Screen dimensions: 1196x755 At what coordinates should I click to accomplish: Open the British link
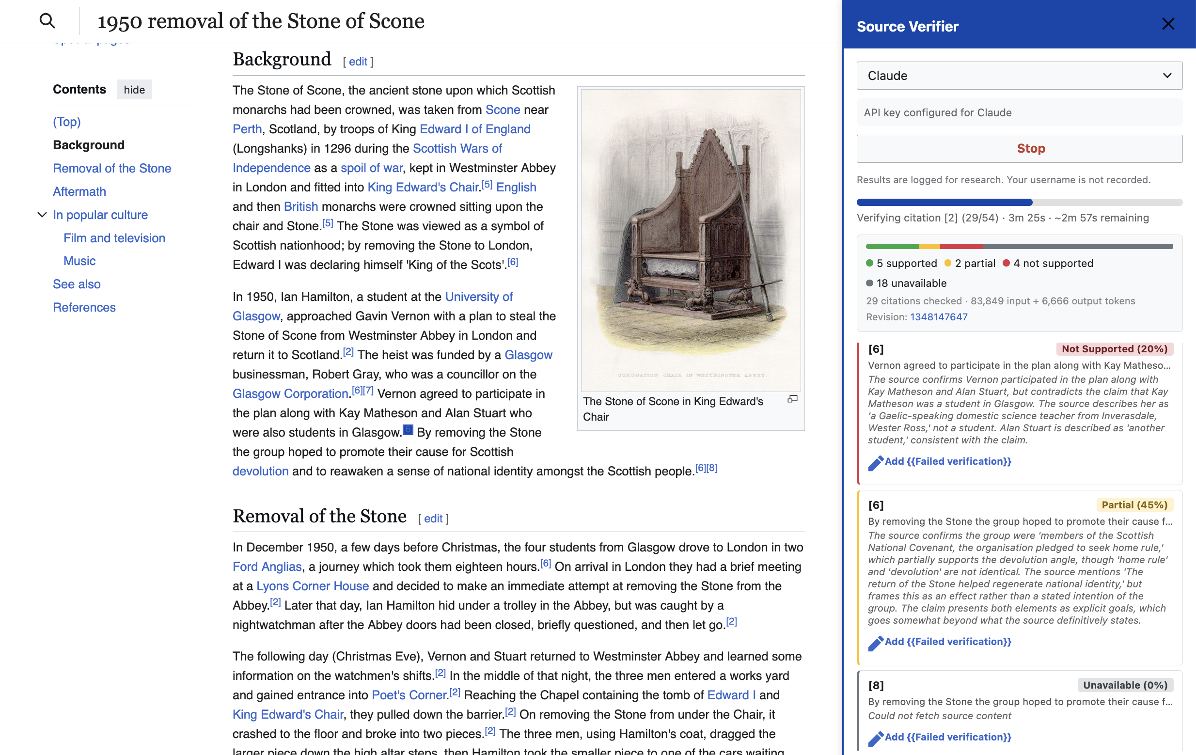pyautogui.click(x=300, y=206)
